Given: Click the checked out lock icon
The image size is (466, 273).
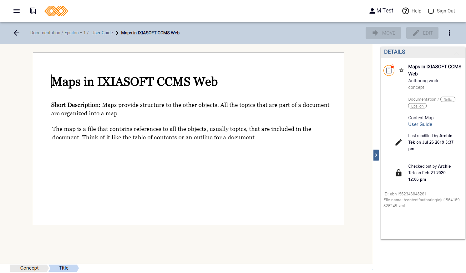Looking at the screenshot, I should [398, 173].
